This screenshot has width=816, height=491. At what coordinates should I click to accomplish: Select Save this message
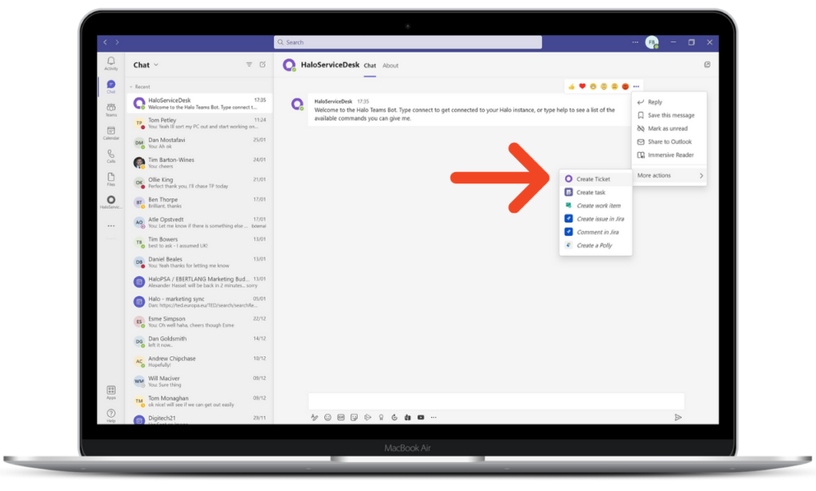(669, 115)
